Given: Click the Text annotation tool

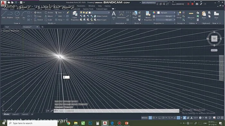Looking at the screenshot, I should (x=114, y=15).
